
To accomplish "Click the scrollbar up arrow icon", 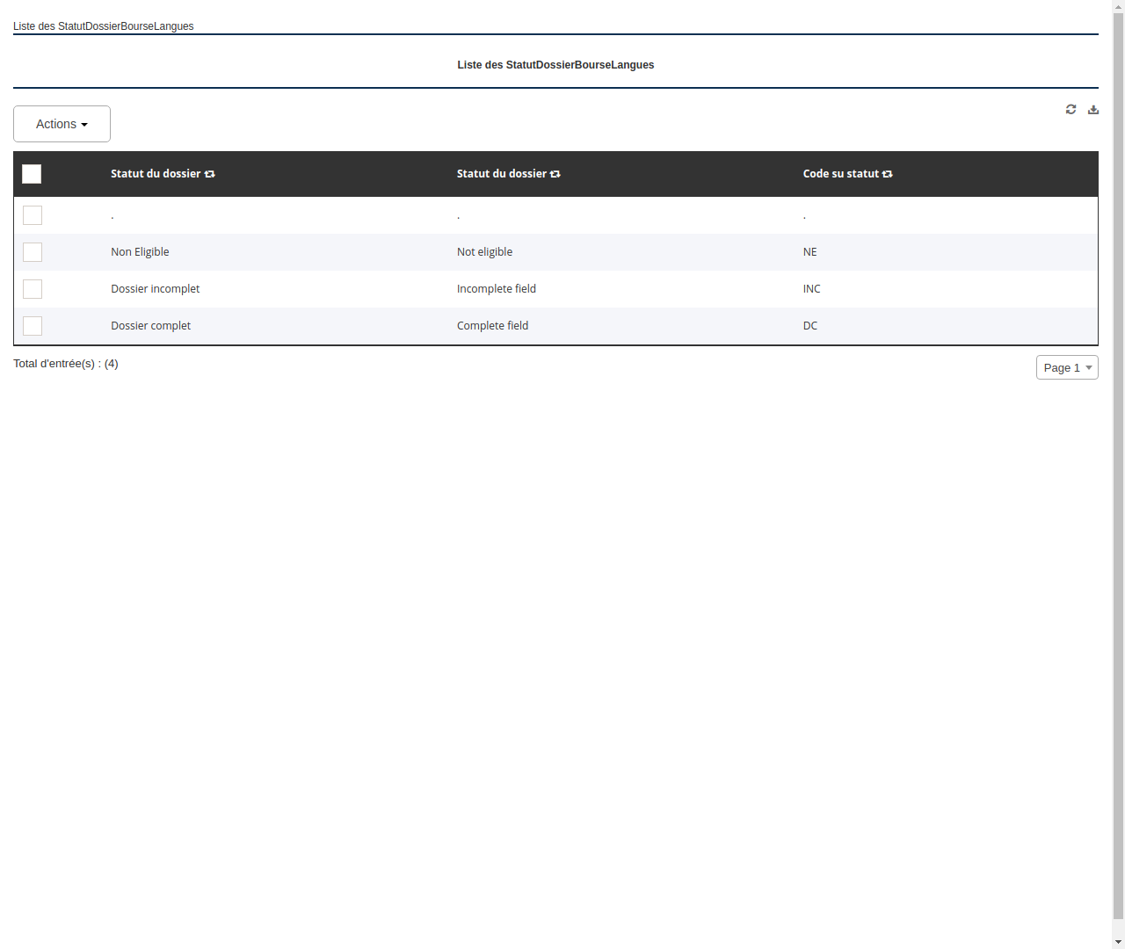I will 1118,6.
